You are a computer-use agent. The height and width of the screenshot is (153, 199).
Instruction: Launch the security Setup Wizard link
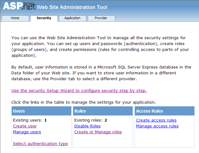pyautogui.click(x=79, y=91)
